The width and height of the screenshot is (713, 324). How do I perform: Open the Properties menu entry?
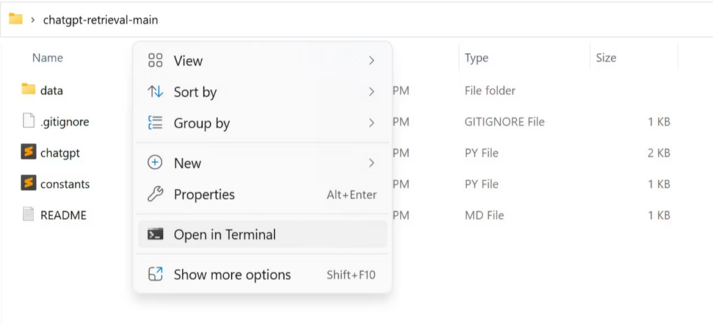point(263,194)
